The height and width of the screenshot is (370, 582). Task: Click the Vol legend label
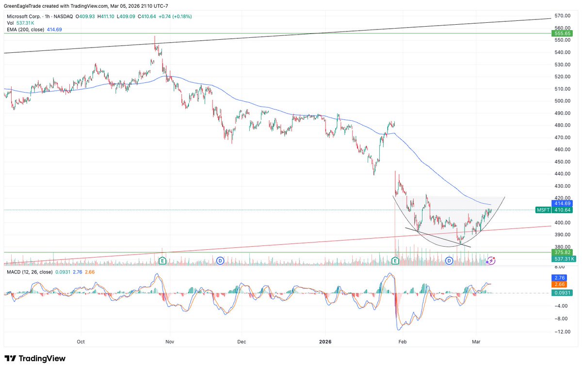pyautogui.click(x=10, y=23)
